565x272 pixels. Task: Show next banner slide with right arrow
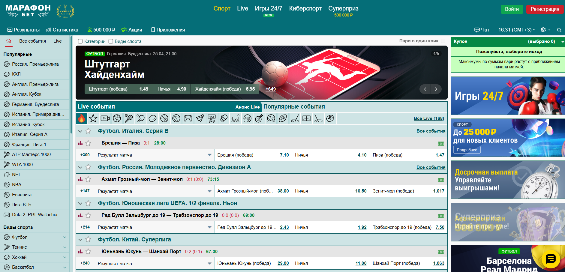point(436,89)
